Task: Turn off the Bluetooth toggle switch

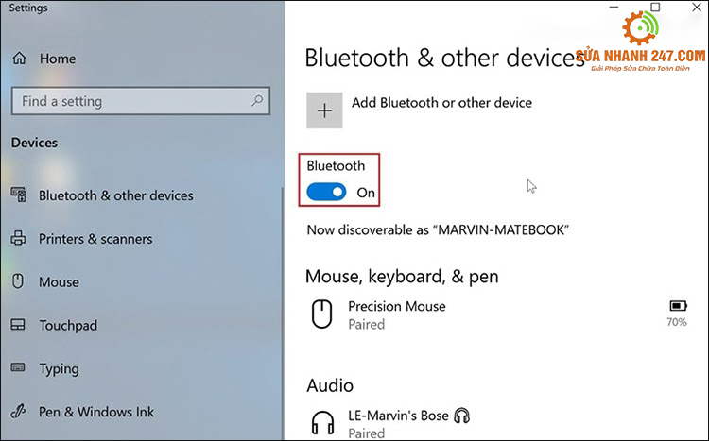Action: [327, 192]
